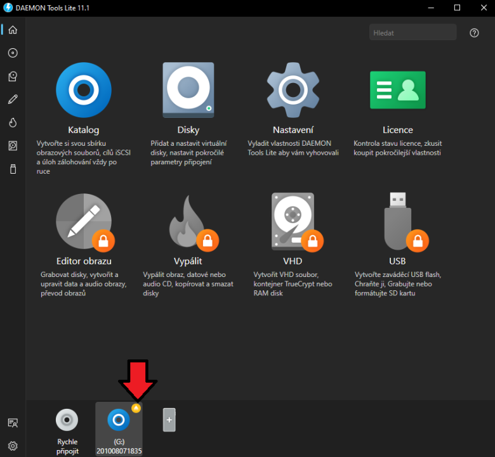
Task: Open the locked Vypálit flame tile
Action: pos(188,222)
